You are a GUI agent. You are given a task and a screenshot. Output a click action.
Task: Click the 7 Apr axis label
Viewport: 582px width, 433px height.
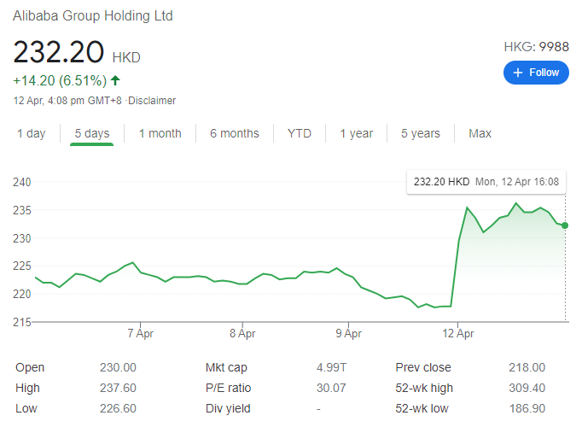(140, 333)
